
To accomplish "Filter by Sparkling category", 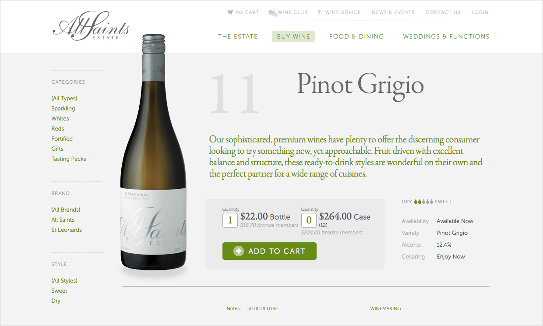I will 63,108.
